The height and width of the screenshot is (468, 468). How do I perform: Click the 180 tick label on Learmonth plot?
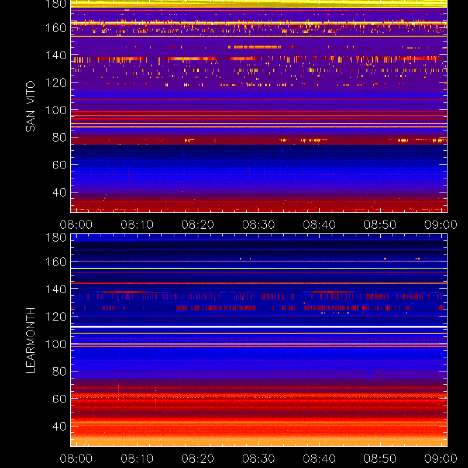coord(56,238)
